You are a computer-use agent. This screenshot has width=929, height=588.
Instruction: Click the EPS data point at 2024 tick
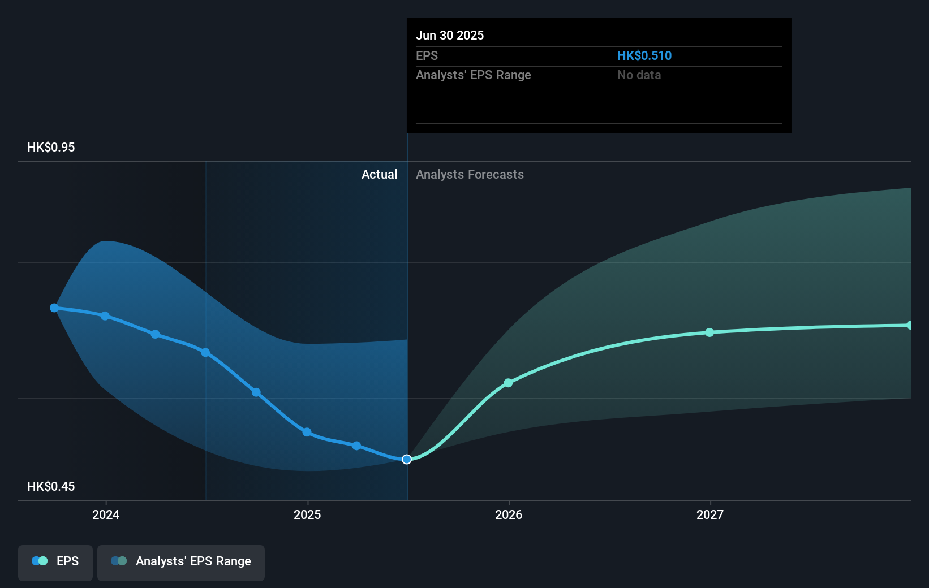[105, 316]
